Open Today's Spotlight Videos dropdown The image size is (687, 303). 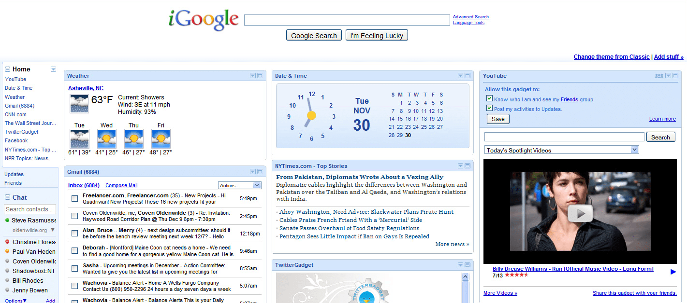(x=562, y=150)
